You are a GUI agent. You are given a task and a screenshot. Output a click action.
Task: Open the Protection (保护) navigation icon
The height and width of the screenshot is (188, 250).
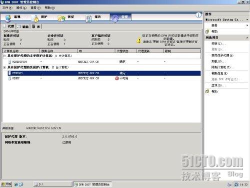point(35,19)
